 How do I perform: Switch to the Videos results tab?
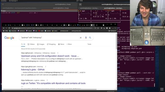pos(31,44)
